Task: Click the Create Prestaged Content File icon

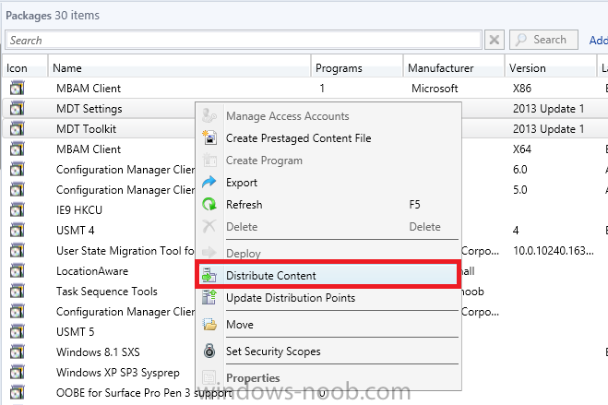Action: 209,138
